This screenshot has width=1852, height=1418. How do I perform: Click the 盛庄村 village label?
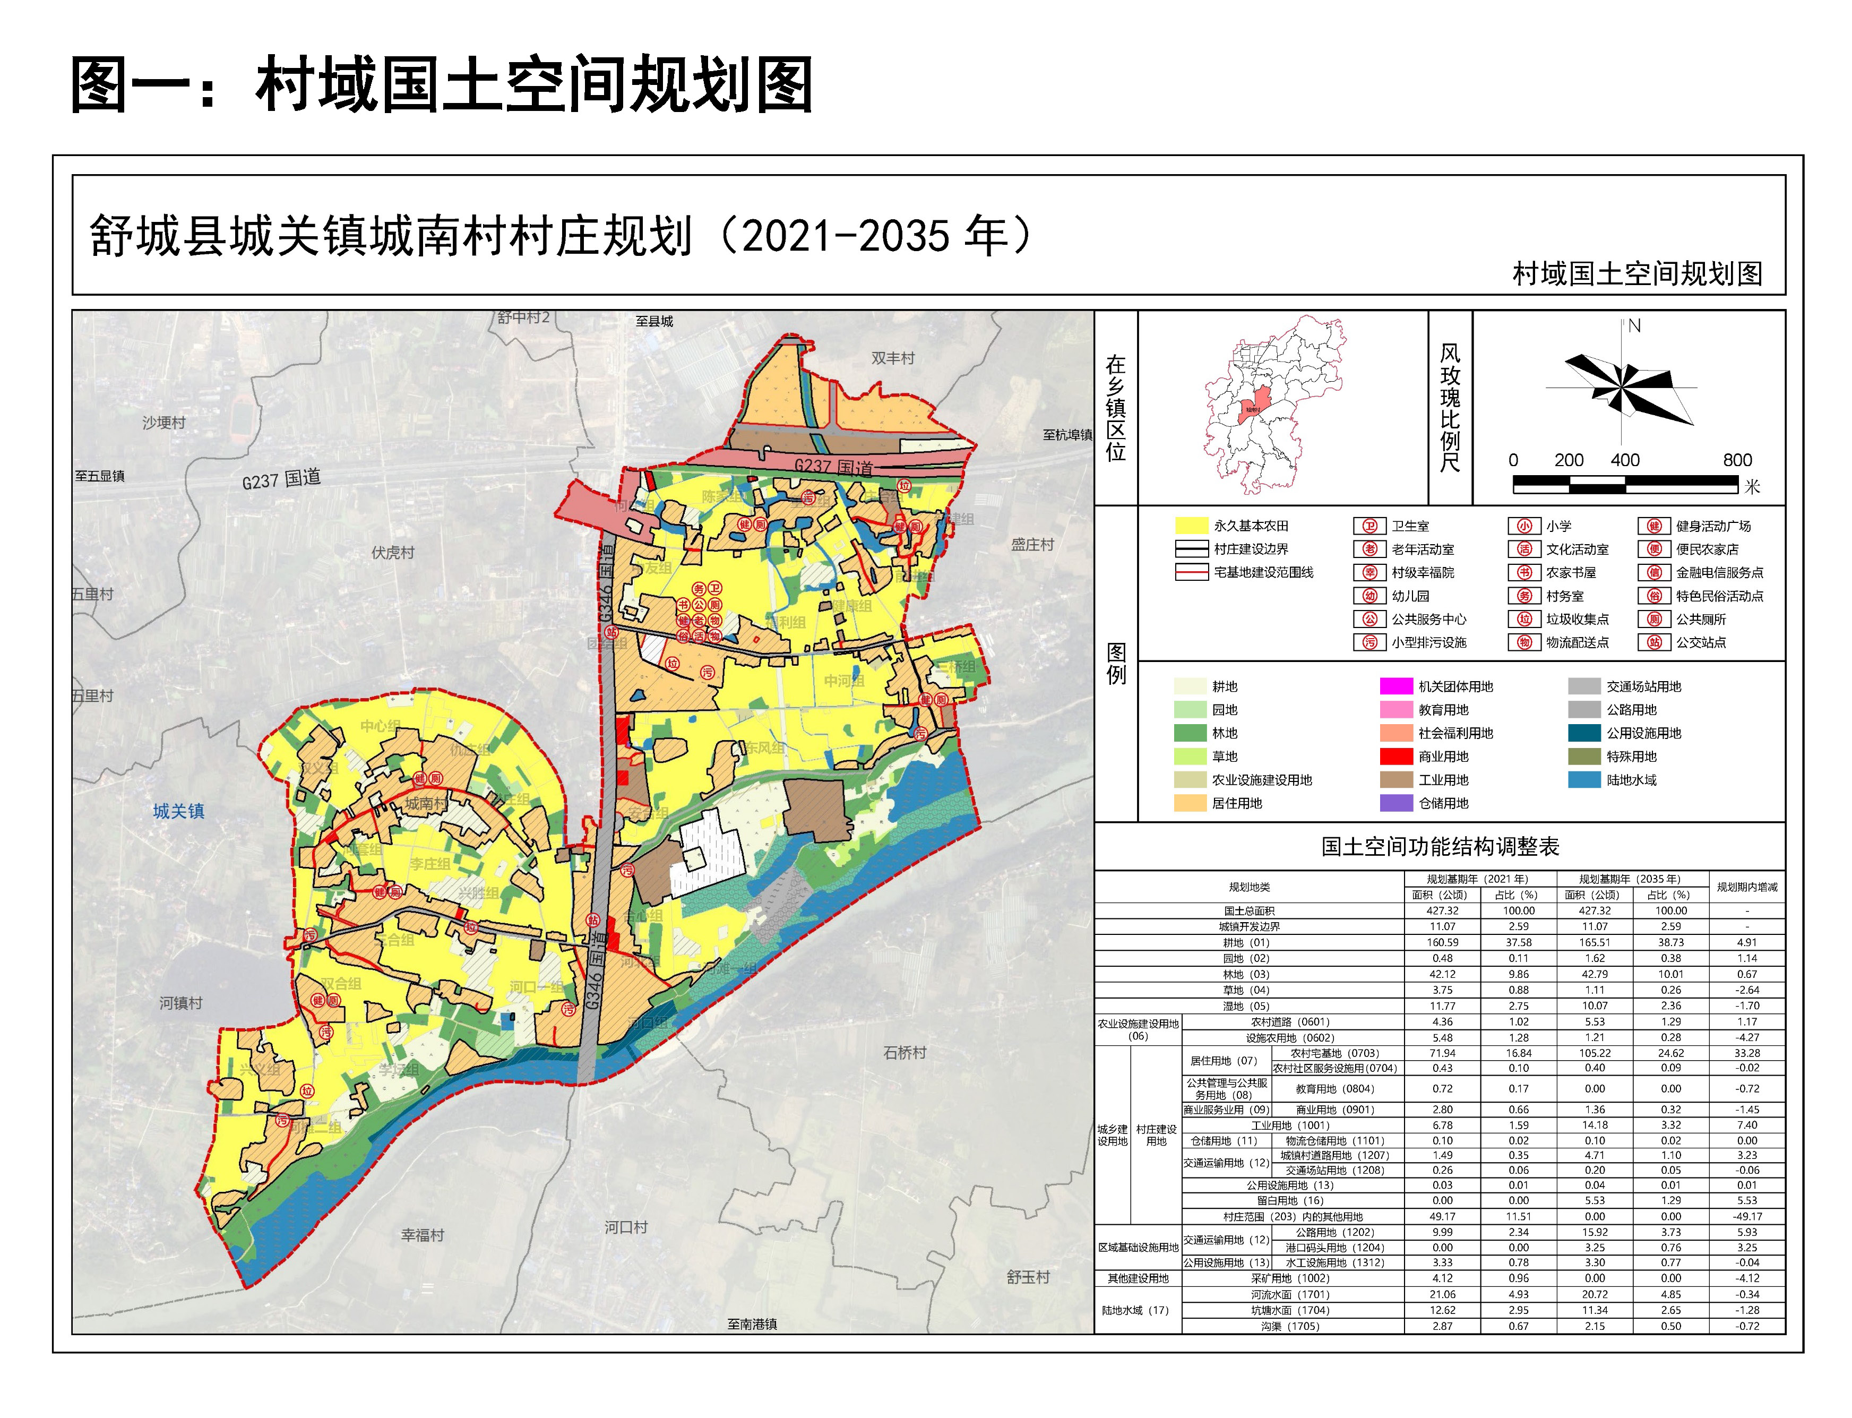(1033, 544)
